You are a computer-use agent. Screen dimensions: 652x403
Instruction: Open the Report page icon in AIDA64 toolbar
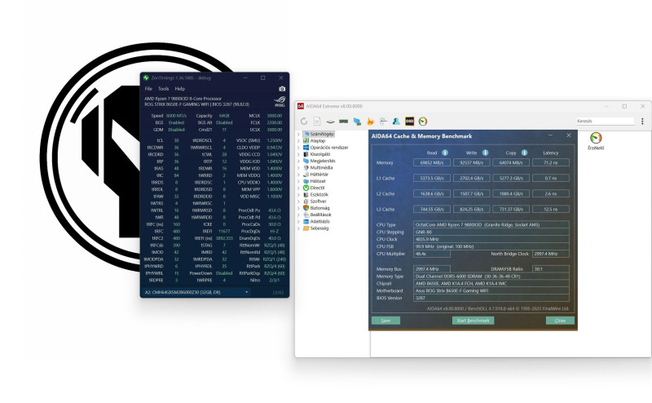coord(317,122)
